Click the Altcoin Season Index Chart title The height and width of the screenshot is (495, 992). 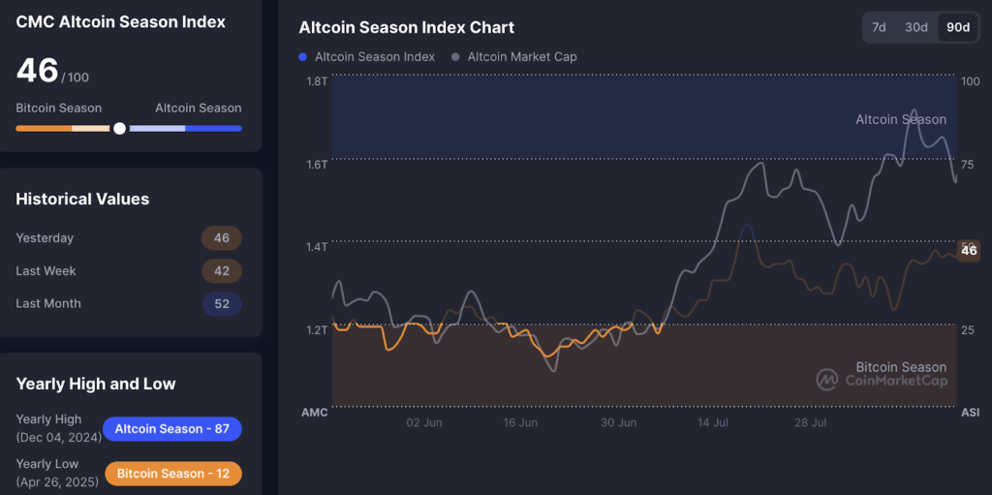pos(407,28)
